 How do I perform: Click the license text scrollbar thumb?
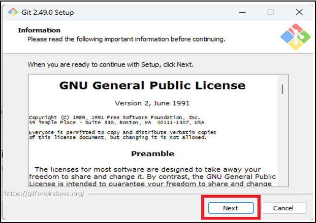pos(282,89)
